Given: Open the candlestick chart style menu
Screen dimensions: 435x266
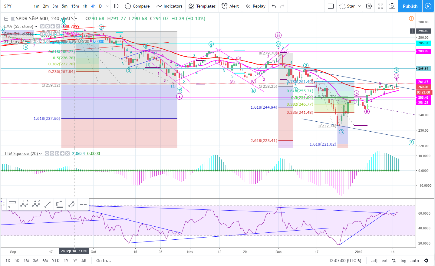Looking at the screenshot, I should [116, 6].
